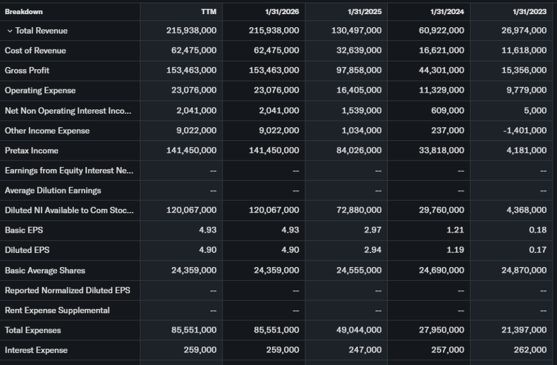Select the Interest Expense row label
557x365 pixels.
click(x=36, y=350)
